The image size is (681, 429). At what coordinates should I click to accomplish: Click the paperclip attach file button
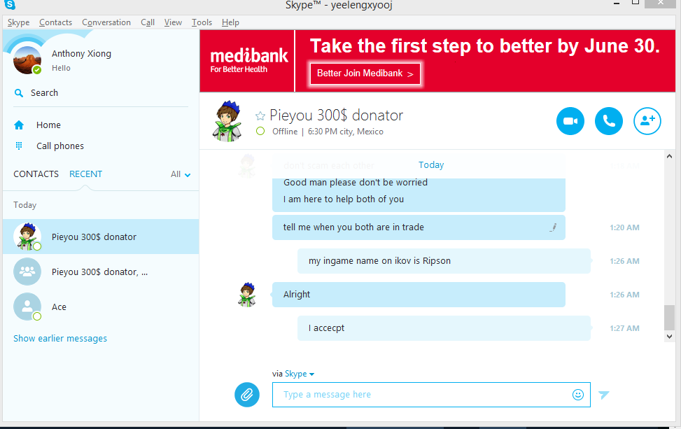tap(246, 395)
